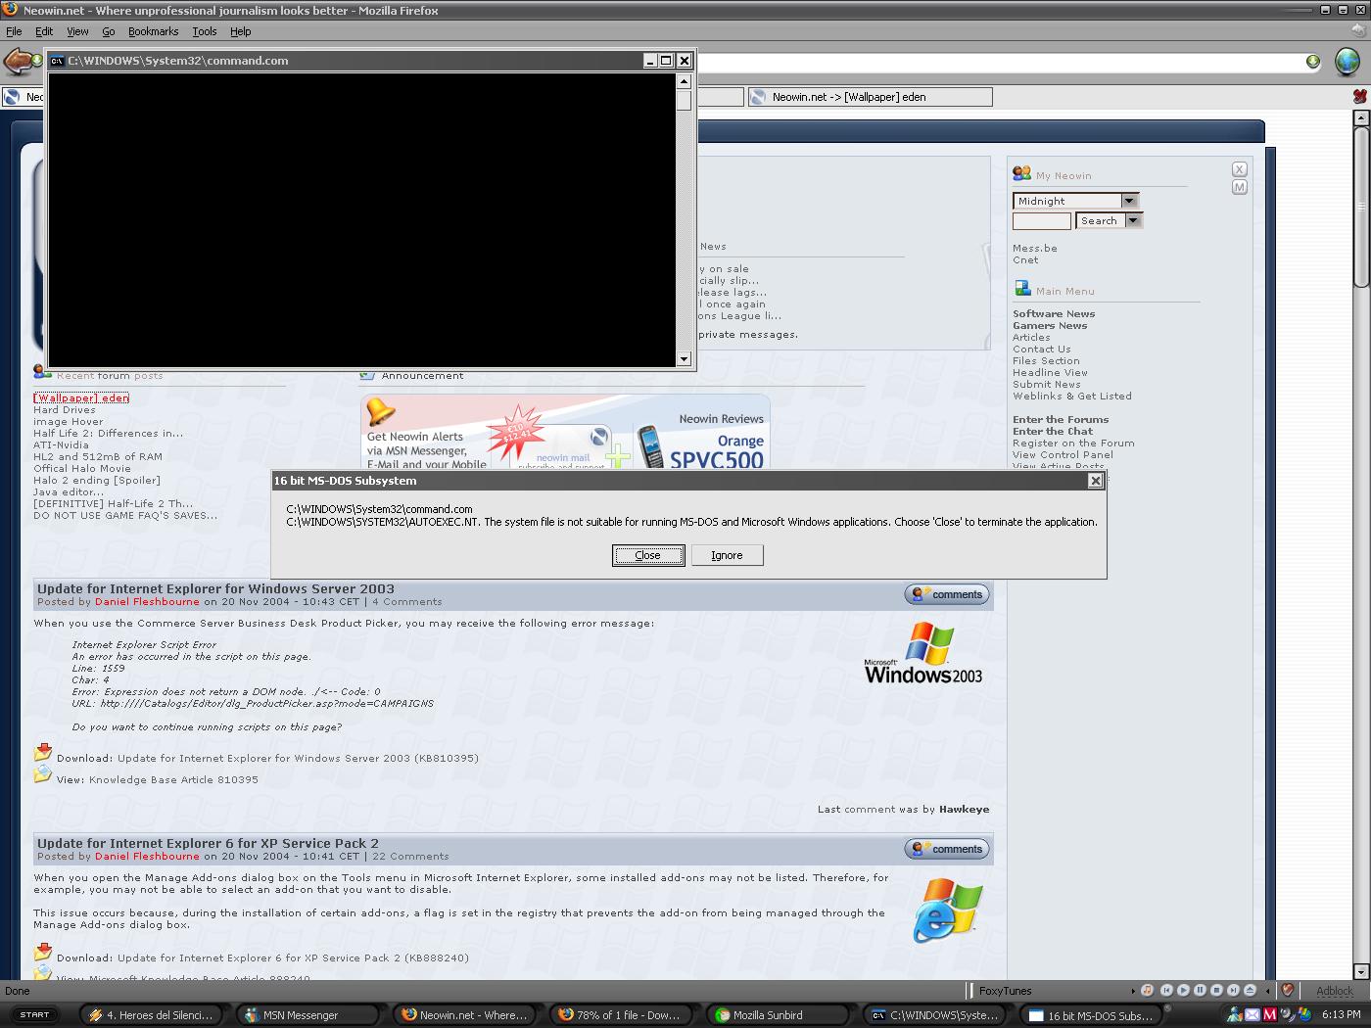
Task: Open the Go menu in Firefox
Action: coord(109,31)
